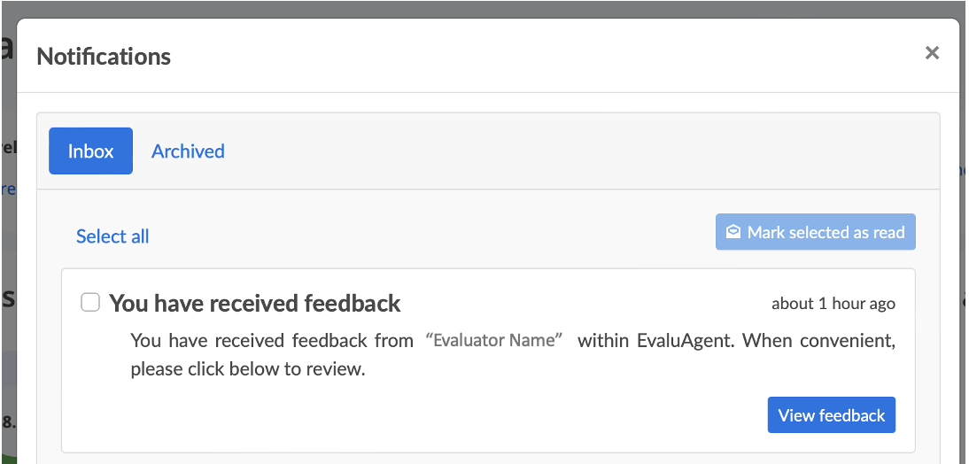The width and height of the screenshot is (969, 464).
Task: Tick the 'You have received feedback' checkbox
Action: 90,303
